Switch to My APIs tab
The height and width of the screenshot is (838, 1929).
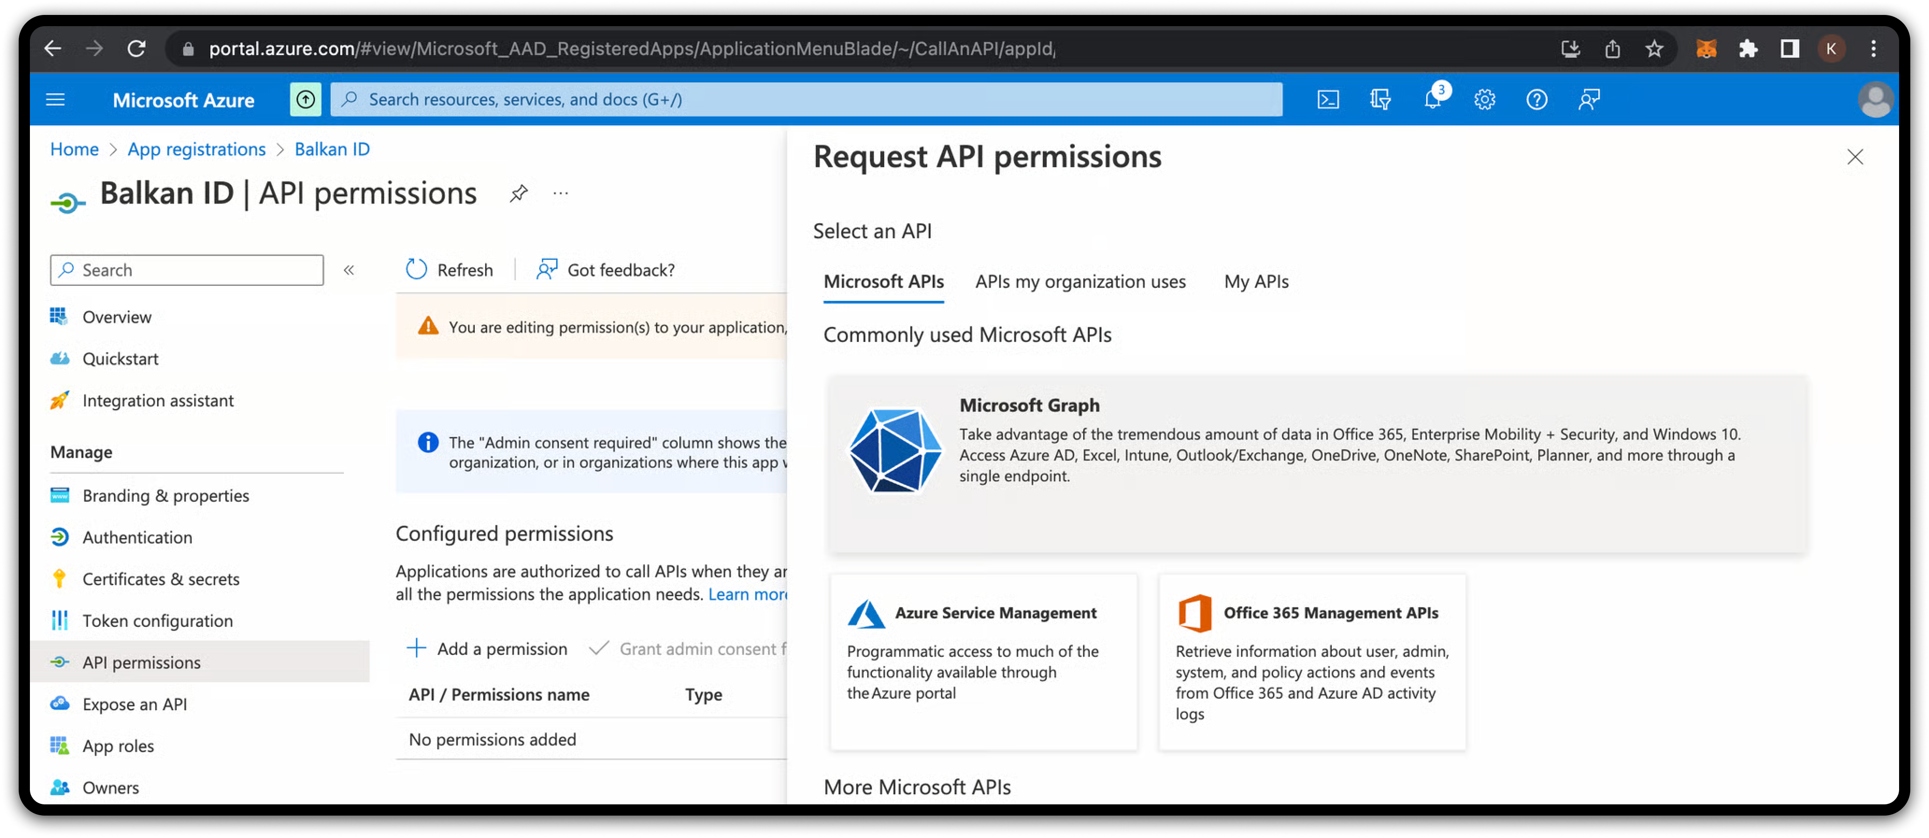[1256, 282]
